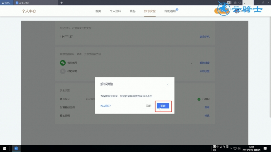This screenshot has height=152, width=271.
Task: Click 查看 for current online devices
Action: [207, 107]
